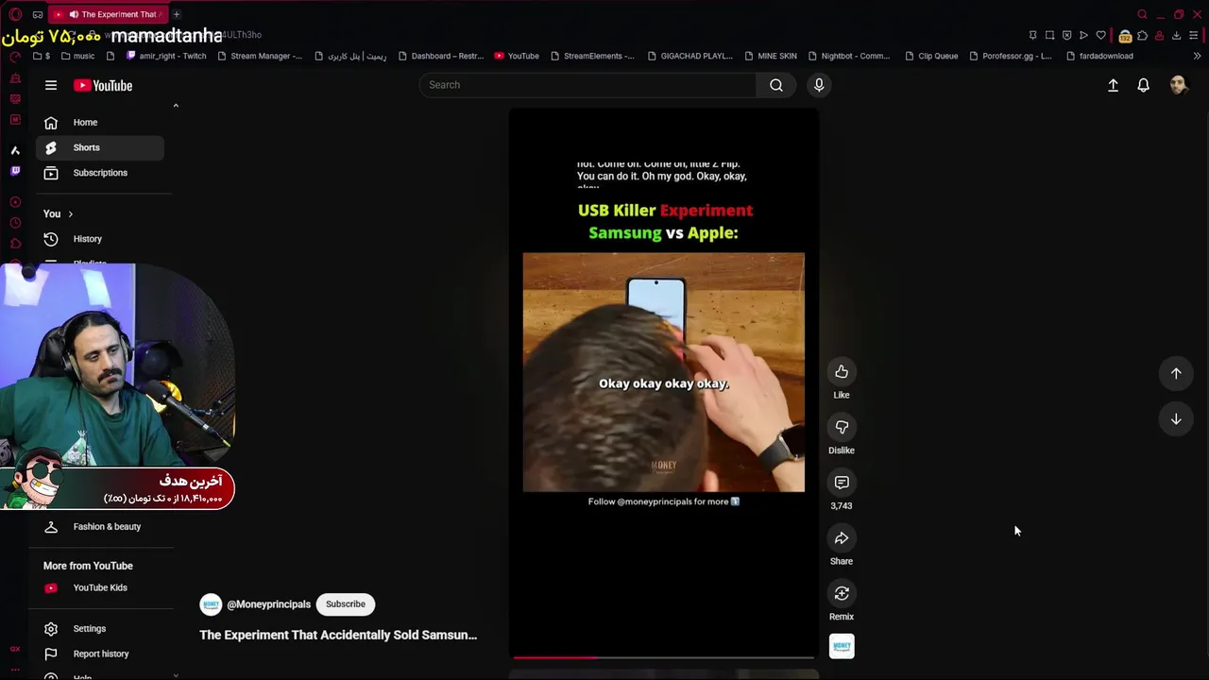Image resolution: width=1209 pixels, height=680 pixels.
Task: Start voice search with microphone icon
Action: (819, 85)
